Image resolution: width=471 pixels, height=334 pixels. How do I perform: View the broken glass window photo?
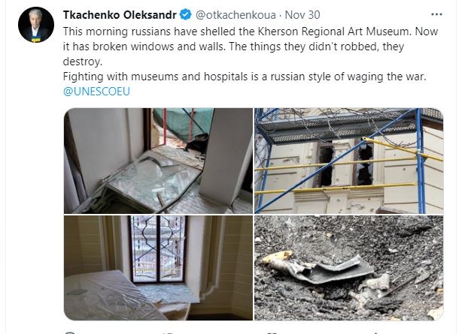[x=158, y=161]
